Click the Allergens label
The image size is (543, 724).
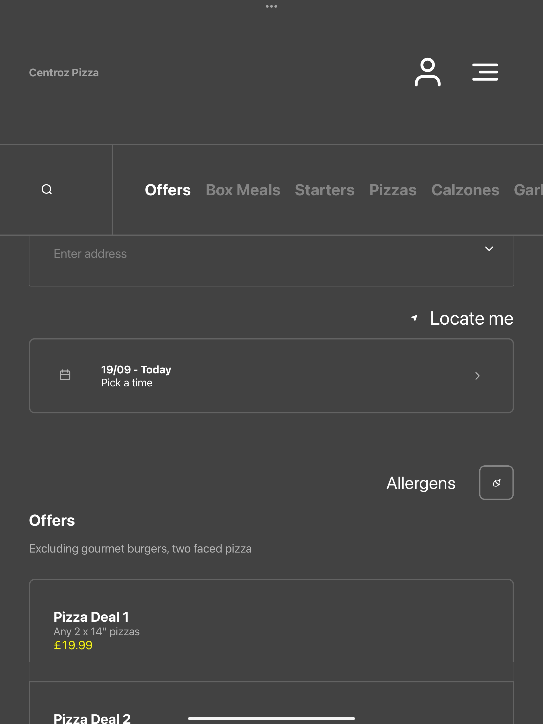421,483
